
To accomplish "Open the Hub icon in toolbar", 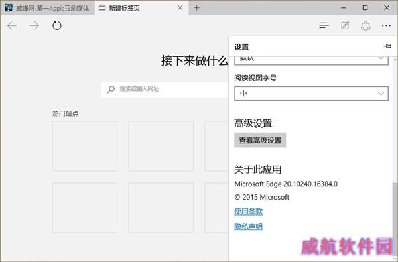I will (x=324, y=25).
